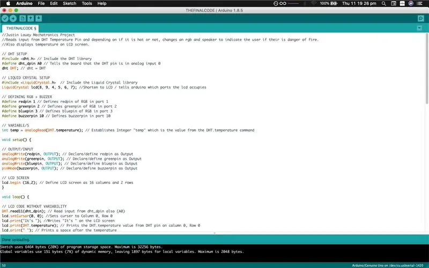Image resolution: width=429 pixels, height=268 pixels.
Task: Click line number 50 in status bar
Action: (4, 265)
